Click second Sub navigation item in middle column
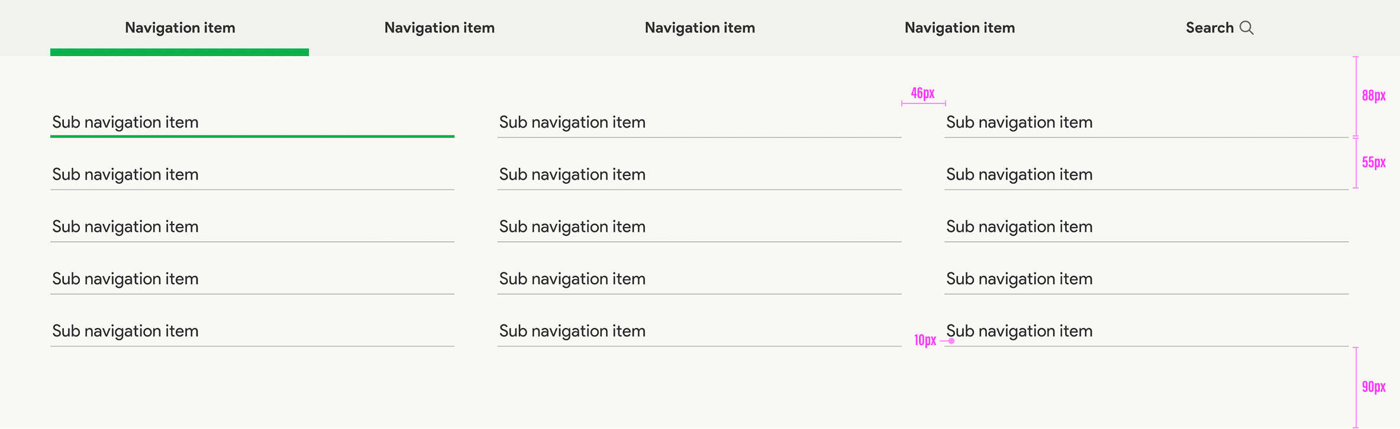The image size is (1400, 429). pos(572,174)
